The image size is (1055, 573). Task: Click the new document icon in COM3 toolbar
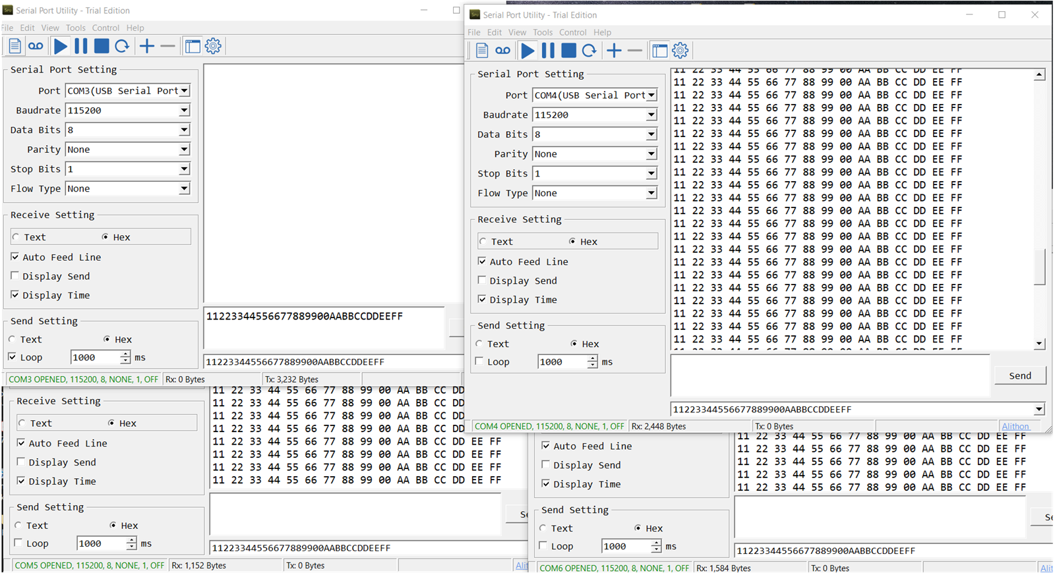click(15, 46)
